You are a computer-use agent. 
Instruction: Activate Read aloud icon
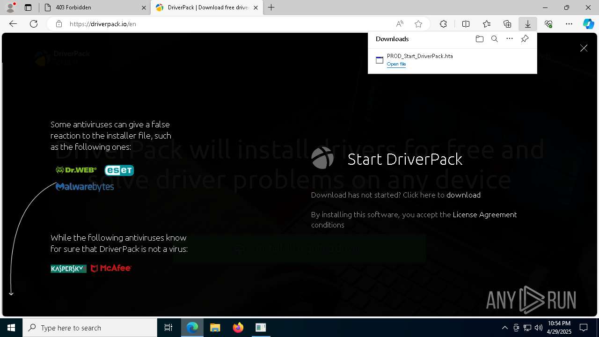[x=400, y=24]
